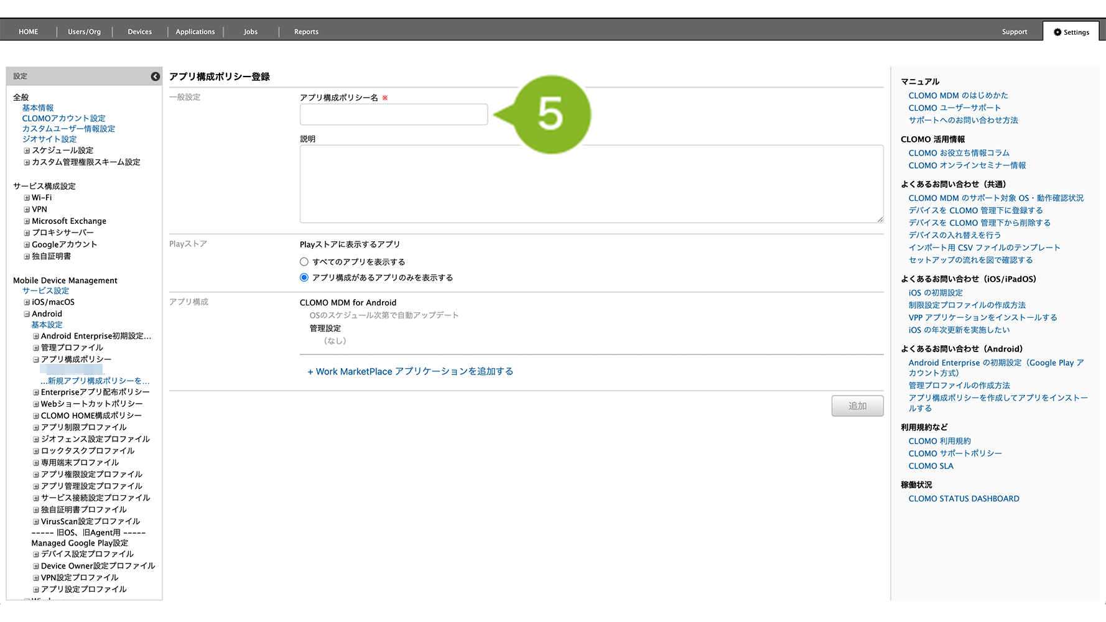Viewport: 1106px width, 622px height.
Task: Expand Android Enterprise初期設定 node
Action: point(36,336)
